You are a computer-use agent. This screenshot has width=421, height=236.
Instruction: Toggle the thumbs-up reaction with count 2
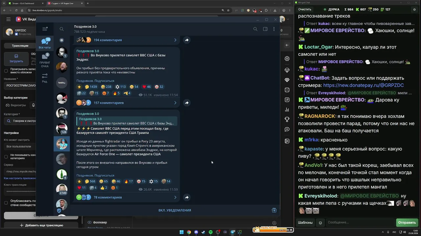(x=104, y=188)
